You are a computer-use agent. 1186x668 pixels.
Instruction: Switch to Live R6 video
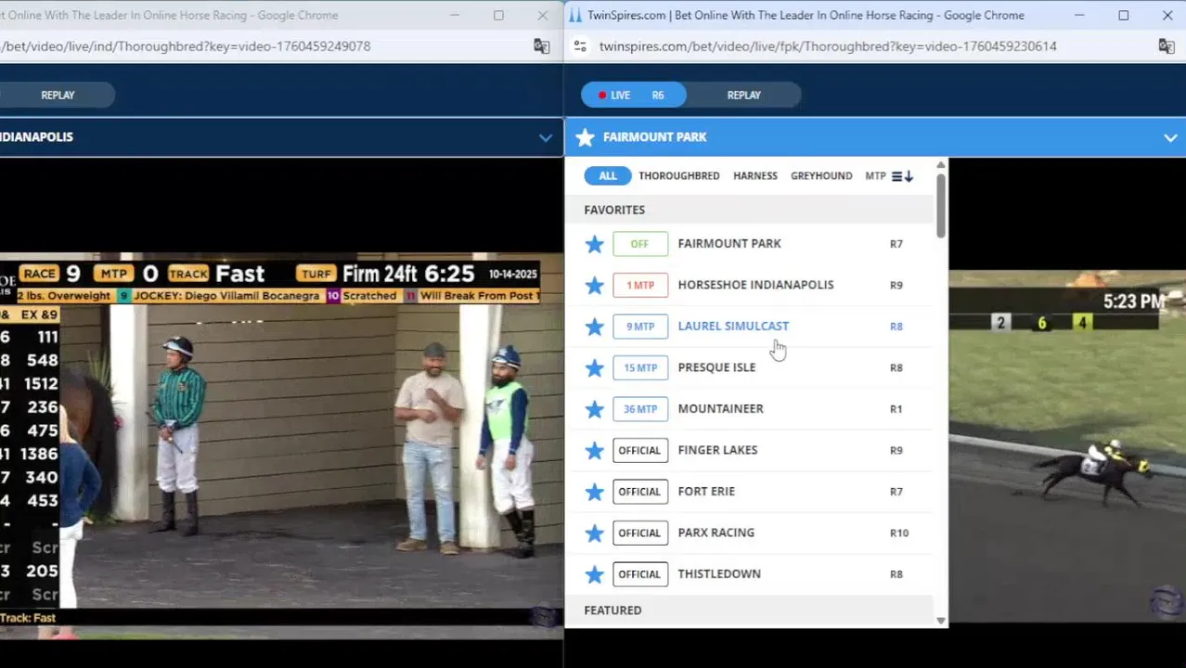point(634,95)
